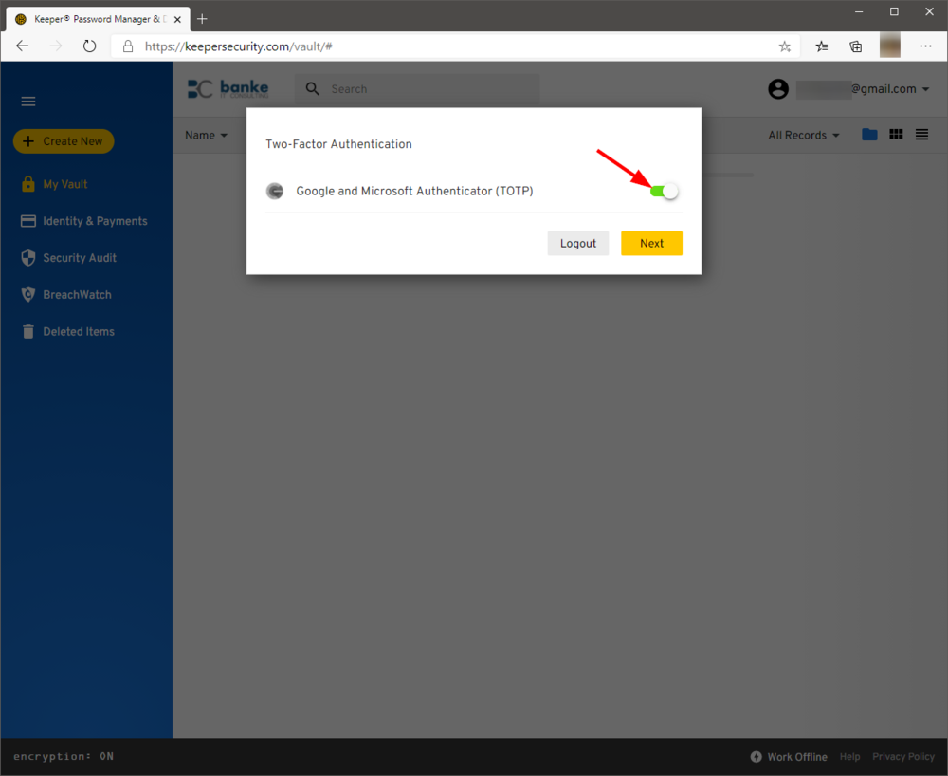Click the site lock icon in address bar
Screen dimensions: 948x776
tap(128, 46)
